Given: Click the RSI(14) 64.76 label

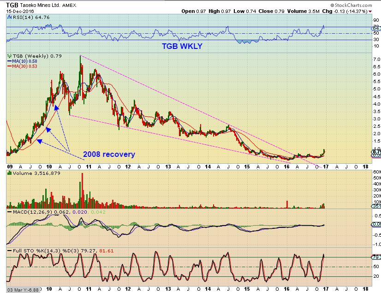Looking at the screenshot, I should (31, 17).
